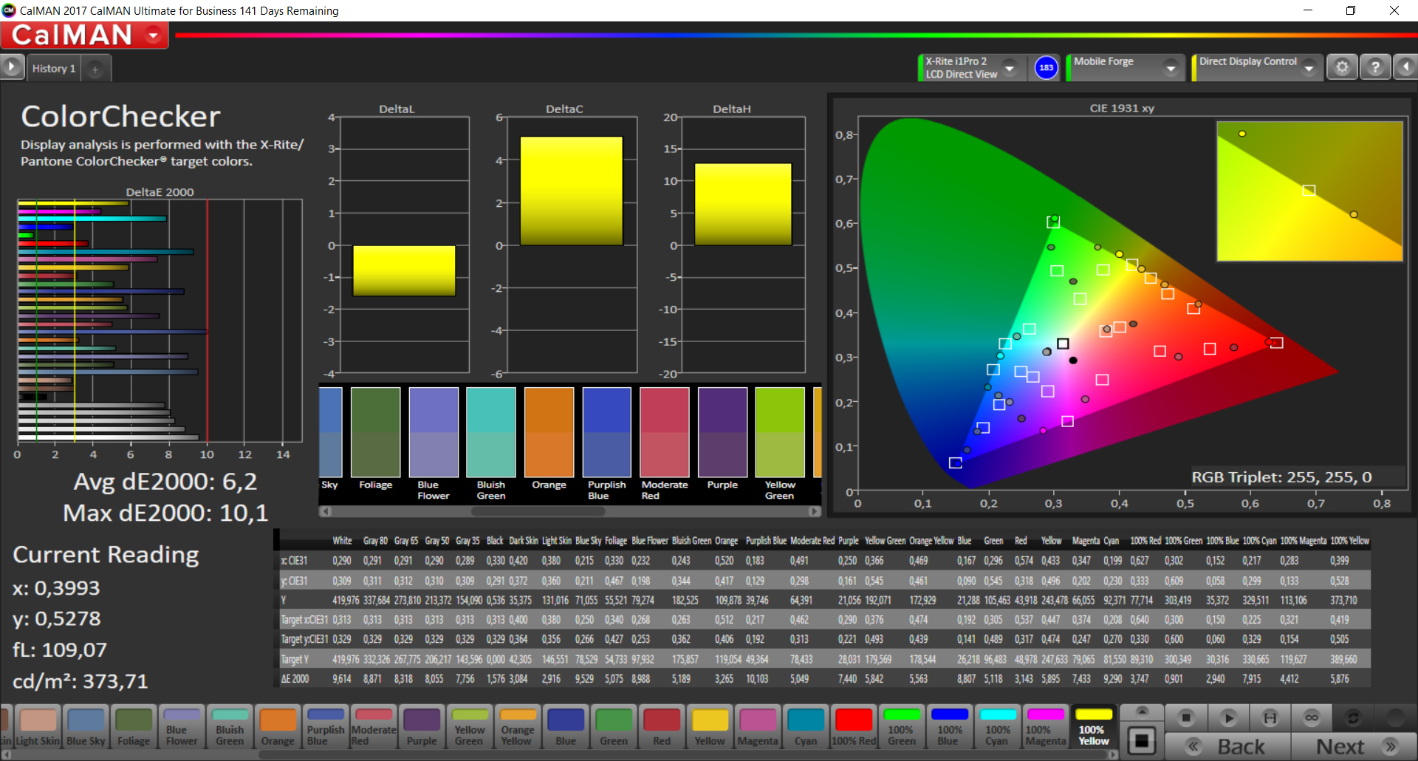
Task: Select the 100% Blue patch
Action: (949, 727)
